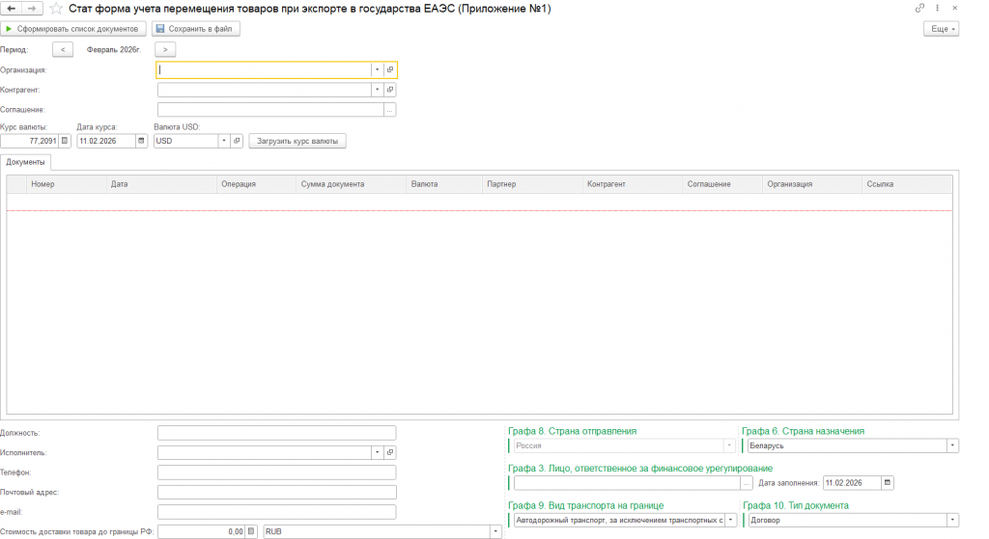Image resolution: width=989 pixels, height=539 pixels.
Task: Focus the Должность input field
Action: [277, 433]
